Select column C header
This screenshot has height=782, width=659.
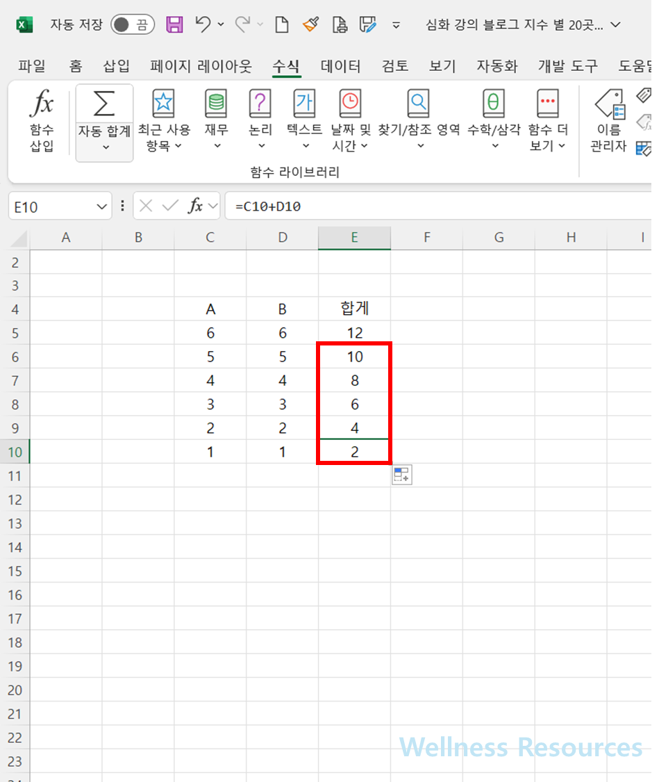coord(210,238)
